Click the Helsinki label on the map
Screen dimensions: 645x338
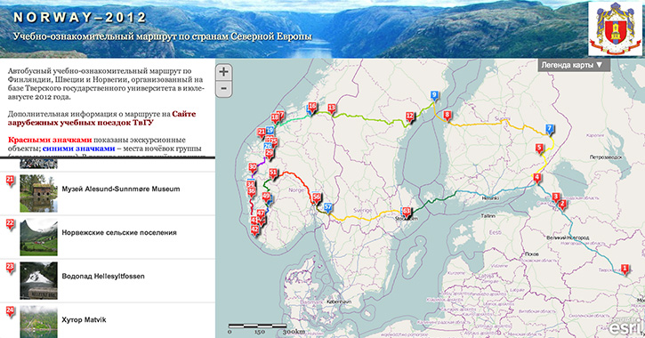tap(490, 198)
